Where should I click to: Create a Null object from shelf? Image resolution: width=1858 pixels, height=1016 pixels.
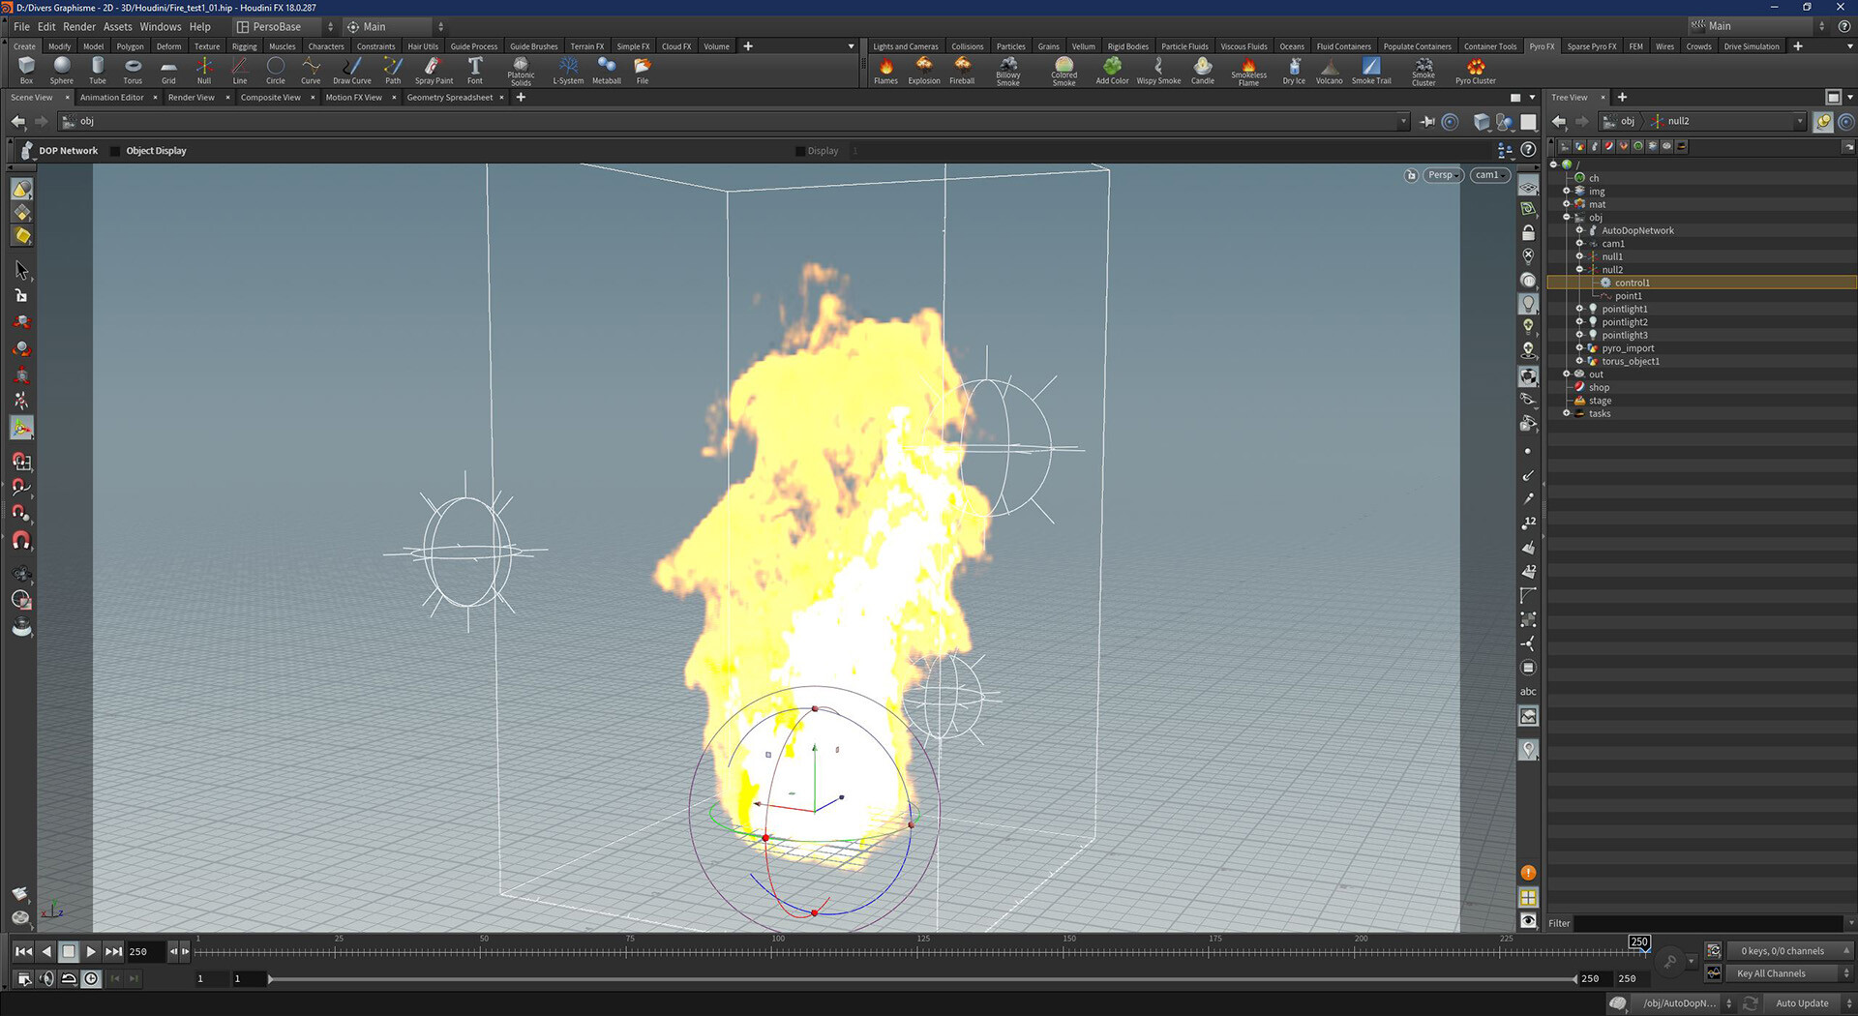[x=204, y=70]
